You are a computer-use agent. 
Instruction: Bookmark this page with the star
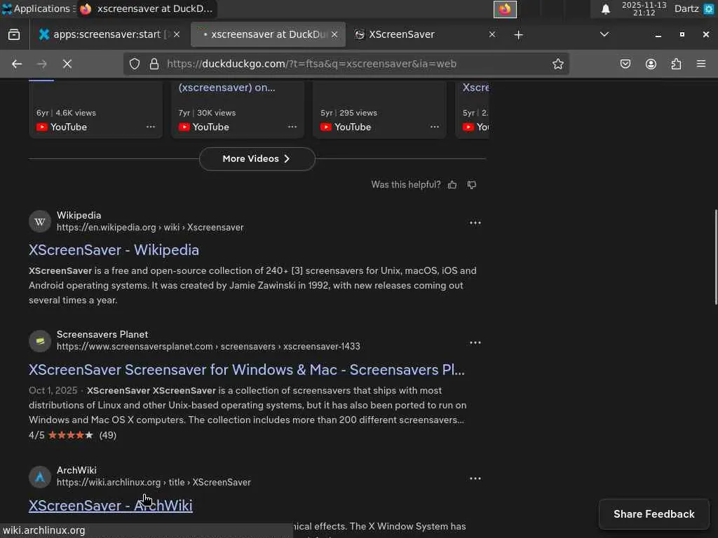557,64
